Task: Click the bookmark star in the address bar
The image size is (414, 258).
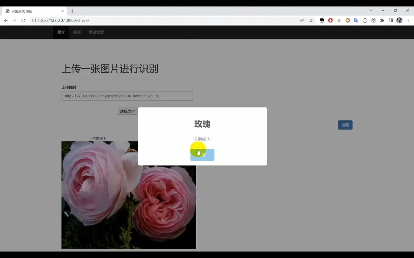Action: [311, 20]
